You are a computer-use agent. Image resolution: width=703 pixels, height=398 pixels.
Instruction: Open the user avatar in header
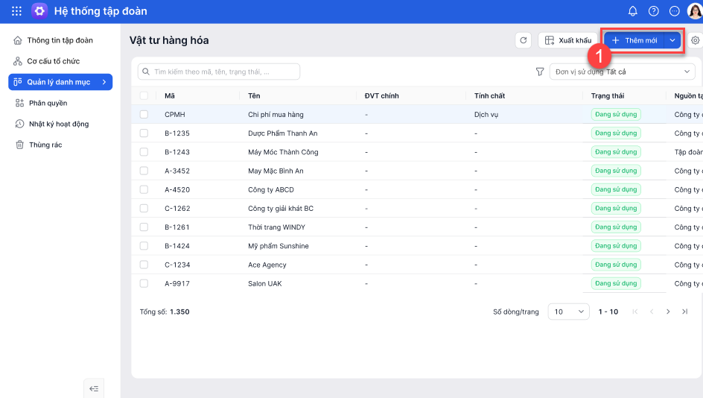click(x=694, y=11)
